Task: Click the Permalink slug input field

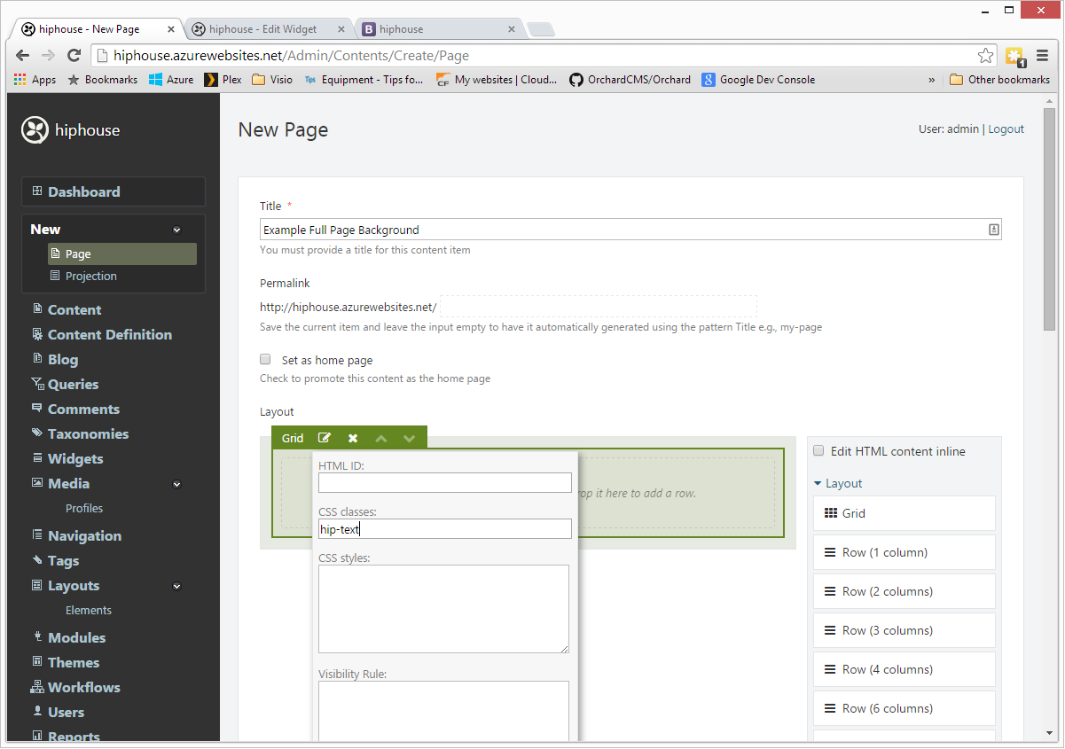Action: pos(599,307)
